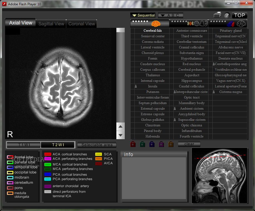Viewport: 255px width, 211px height.
Task: Step slice up with the arrow
Action: click(x=121, y=126)
